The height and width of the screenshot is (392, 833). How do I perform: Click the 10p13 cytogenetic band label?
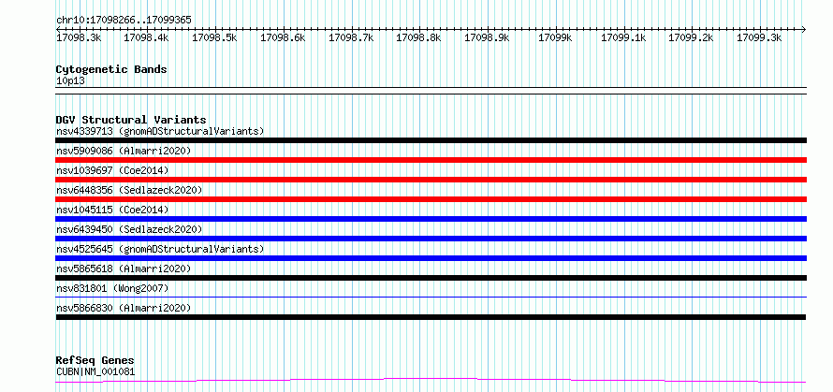click(x=70, y=81)
